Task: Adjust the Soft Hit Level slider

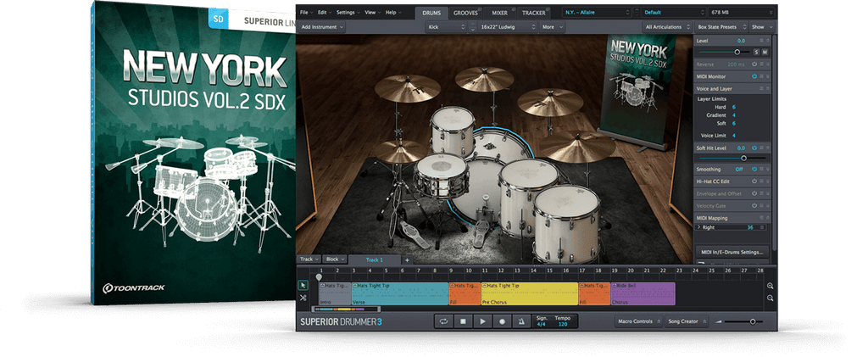Action: coord(743,159)
